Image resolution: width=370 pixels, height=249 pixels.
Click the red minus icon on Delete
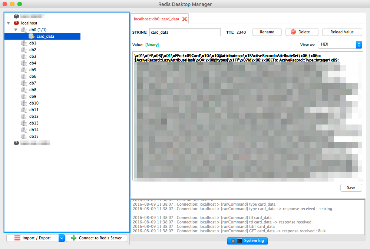pos(293,32)
